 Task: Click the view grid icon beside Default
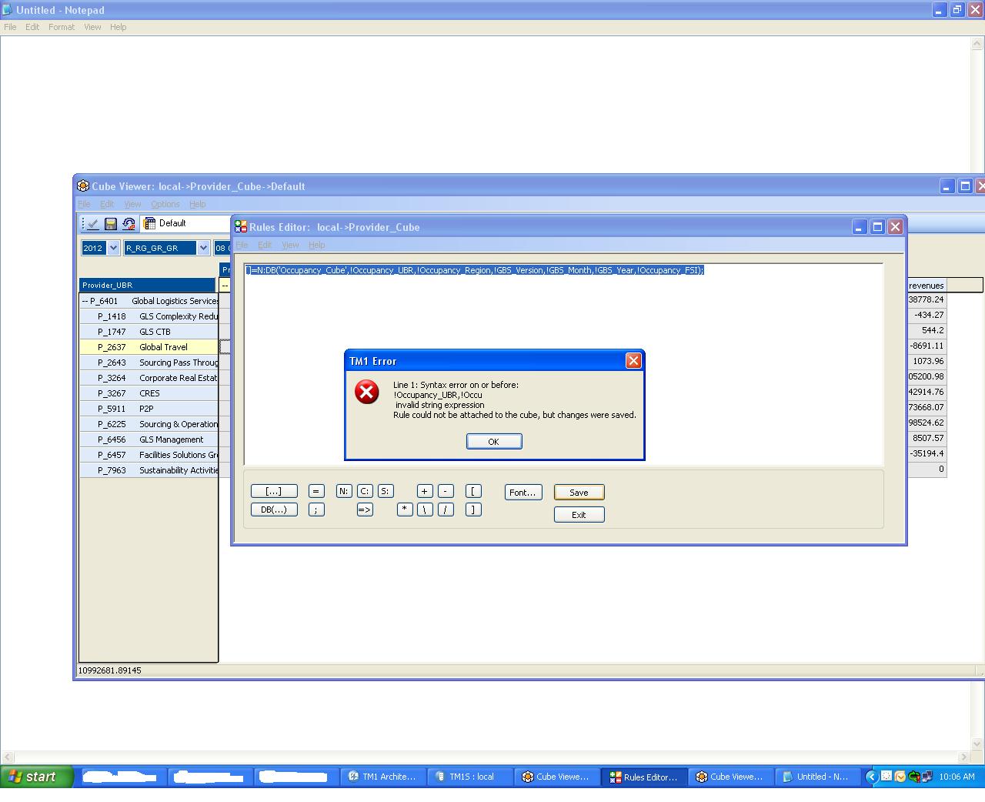(150, 223)
